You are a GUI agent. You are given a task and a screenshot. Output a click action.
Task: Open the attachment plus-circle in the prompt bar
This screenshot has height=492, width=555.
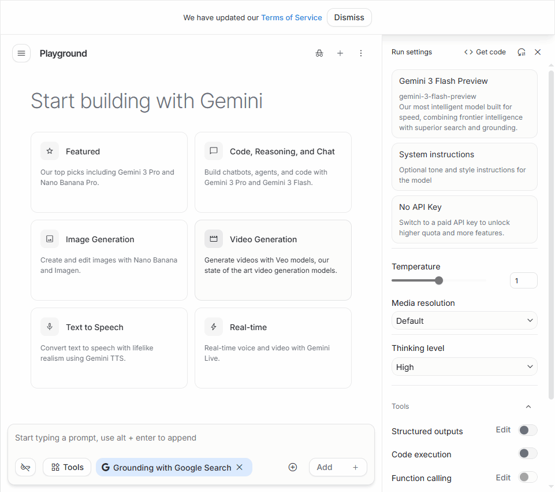click(x=293, y=467)
